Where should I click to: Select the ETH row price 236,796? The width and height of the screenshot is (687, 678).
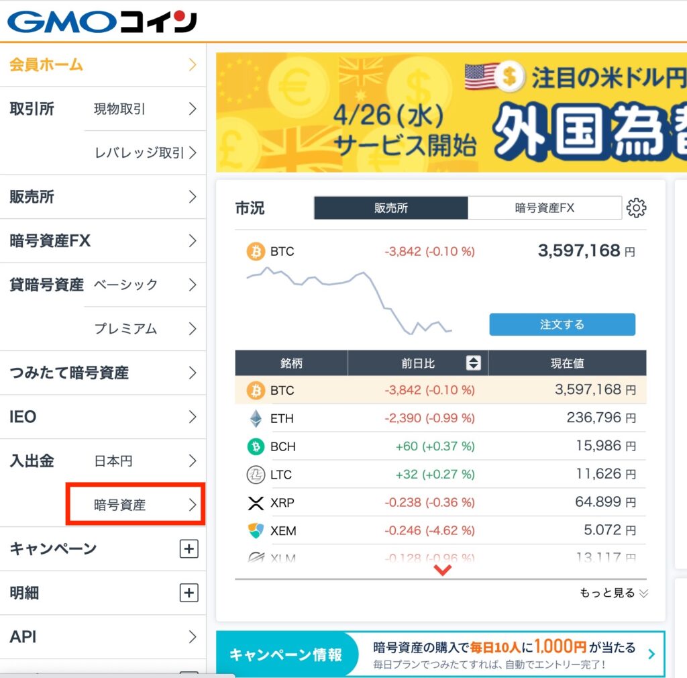pos(601,418)
